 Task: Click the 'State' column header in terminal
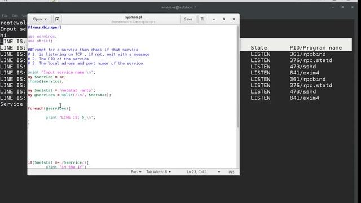tap(259, 48)
